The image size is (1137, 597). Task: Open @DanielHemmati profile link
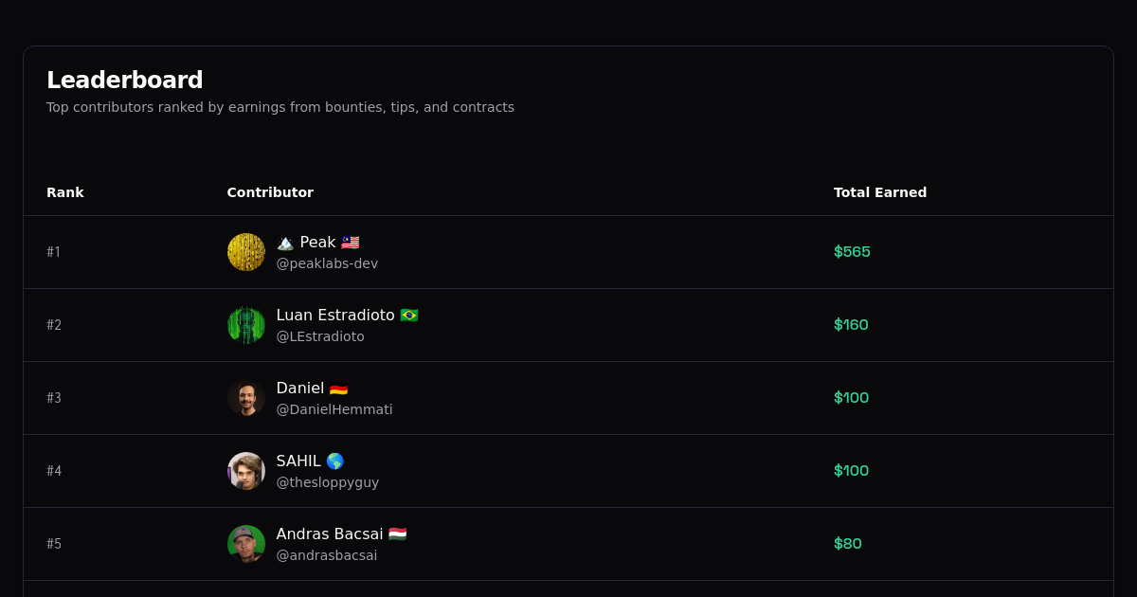pyautogui.click(x=334, y=409)
